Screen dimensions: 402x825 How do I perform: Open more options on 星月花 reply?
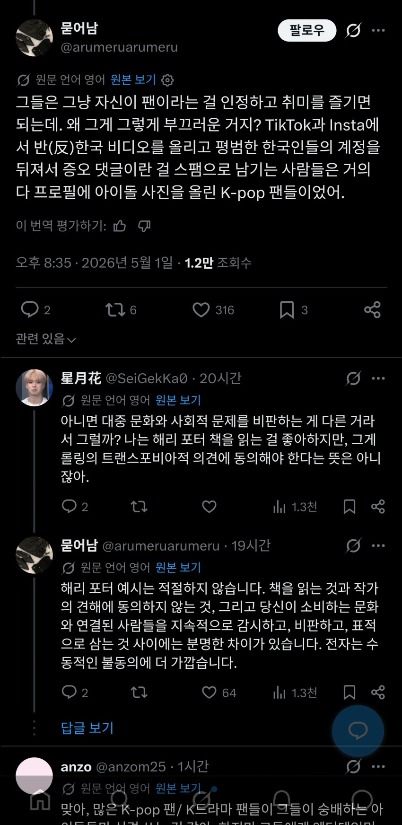(x=378, y=378)
